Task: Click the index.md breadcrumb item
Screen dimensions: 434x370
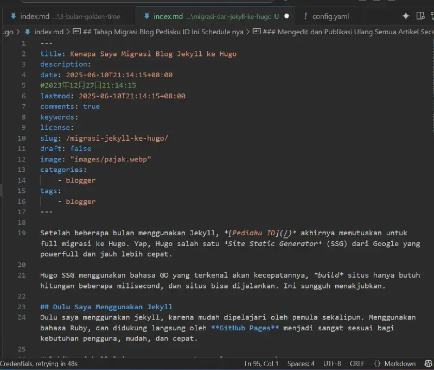Action: pyautogui.click(x=49, y=32)
